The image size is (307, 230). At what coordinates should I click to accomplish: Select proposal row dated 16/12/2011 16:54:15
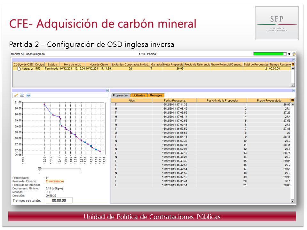[x=201, y=137]
